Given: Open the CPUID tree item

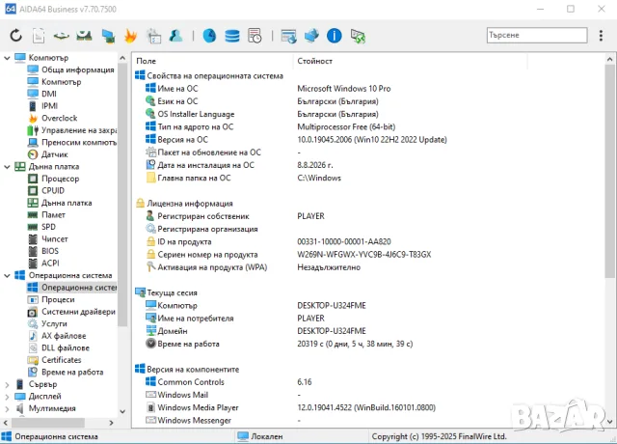Looking at the screenshot, I should coord(53,191).
